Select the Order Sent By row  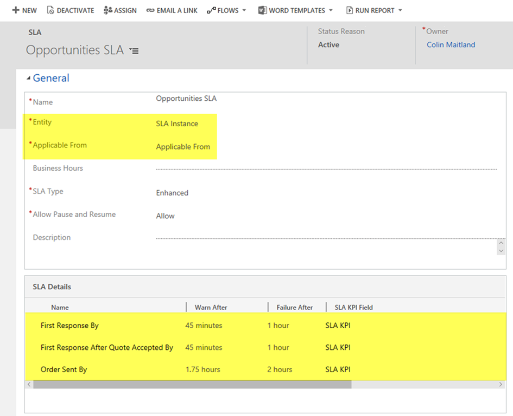(64, 369)
